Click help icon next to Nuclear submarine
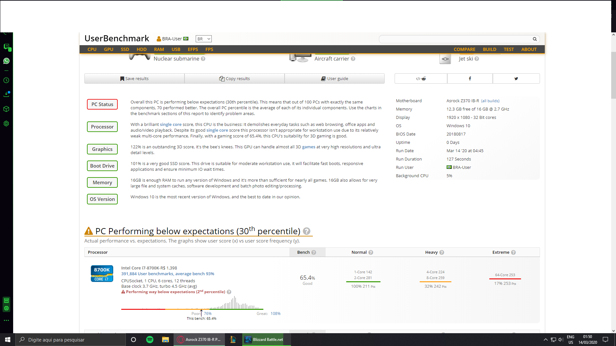 coord(203,59)
